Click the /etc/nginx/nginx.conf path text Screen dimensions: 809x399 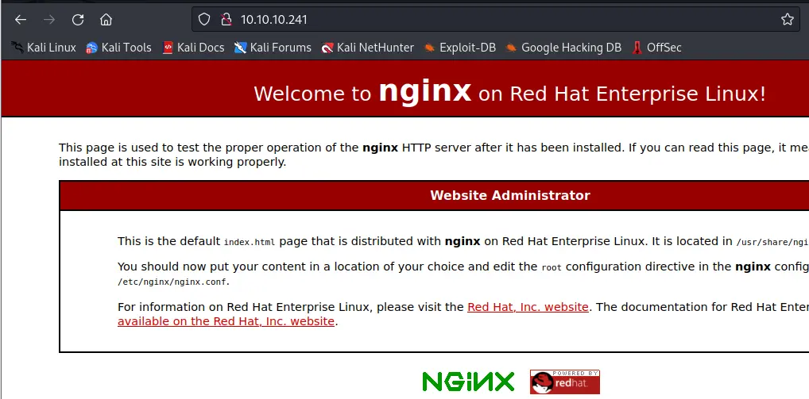click(x=172, y=282)
